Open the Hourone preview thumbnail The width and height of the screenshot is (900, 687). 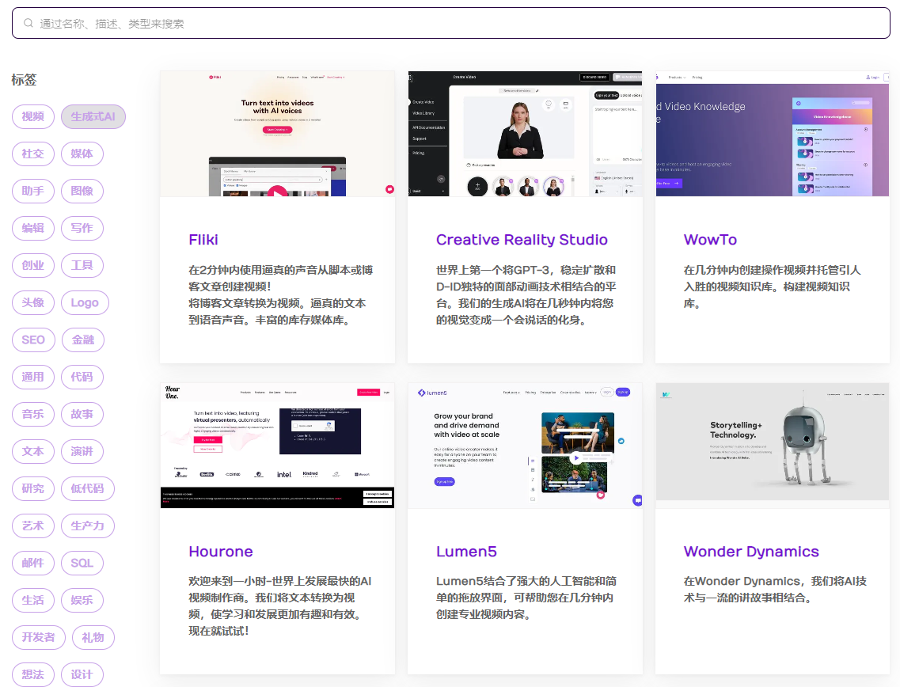click(x=277, y=446)
